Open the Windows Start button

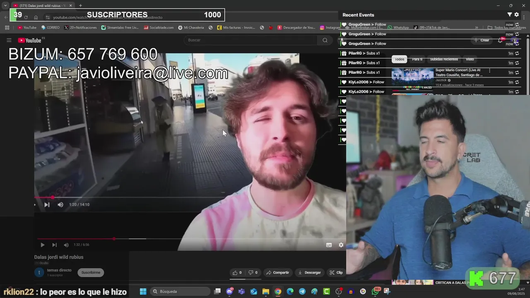point(143,291)
